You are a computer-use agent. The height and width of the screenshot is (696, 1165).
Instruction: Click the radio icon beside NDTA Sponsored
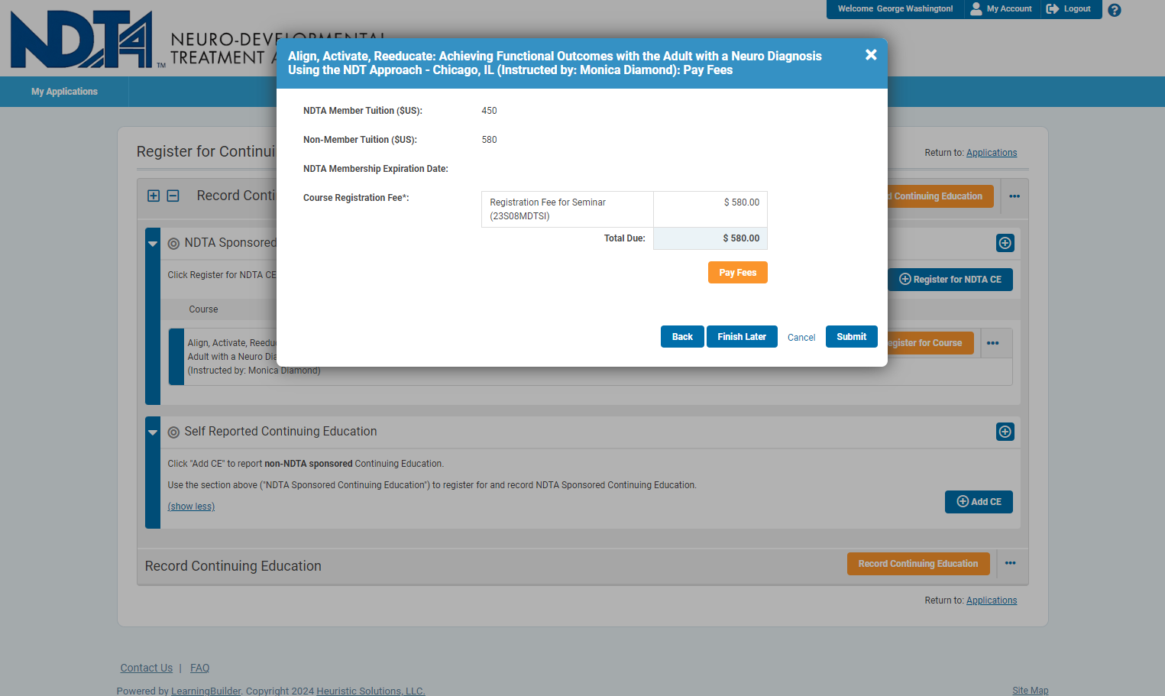[x=173, y=244]
